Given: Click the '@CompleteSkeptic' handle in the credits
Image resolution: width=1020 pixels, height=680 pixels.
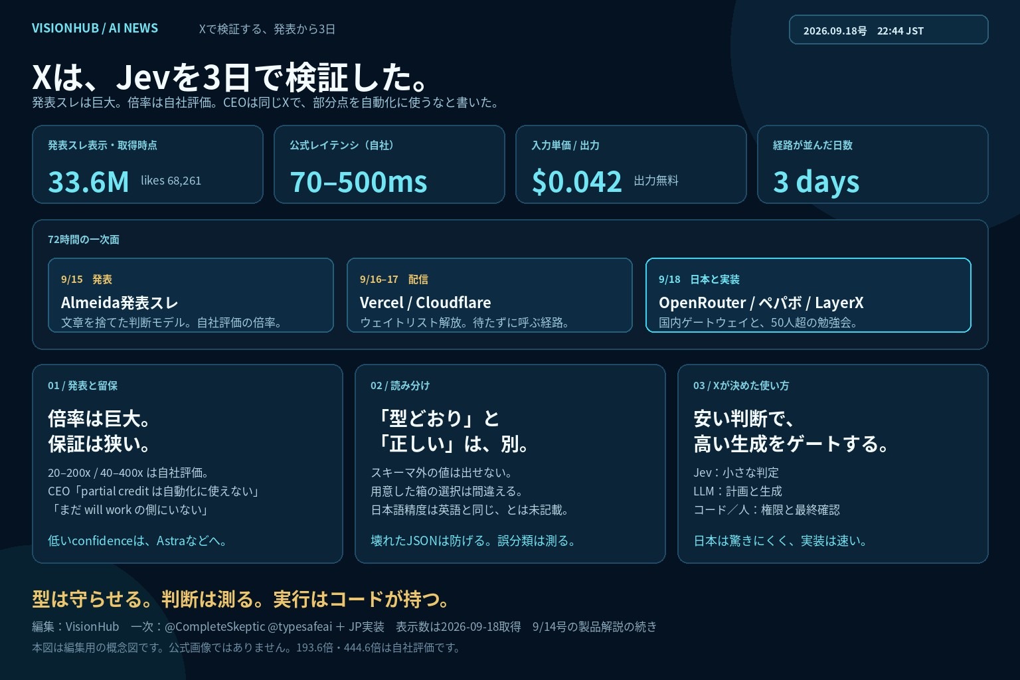Looking at the screenshot, I should pos(214,626).
